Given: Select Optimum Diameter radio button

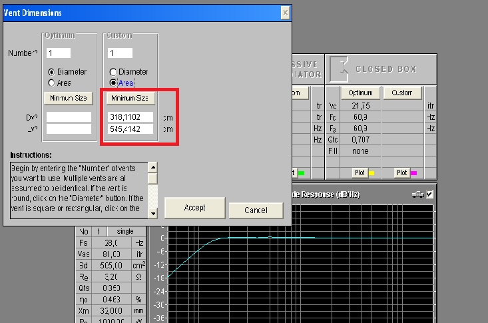Looking at the screenshot, I should pyautogui.click(x=50, y=72).
